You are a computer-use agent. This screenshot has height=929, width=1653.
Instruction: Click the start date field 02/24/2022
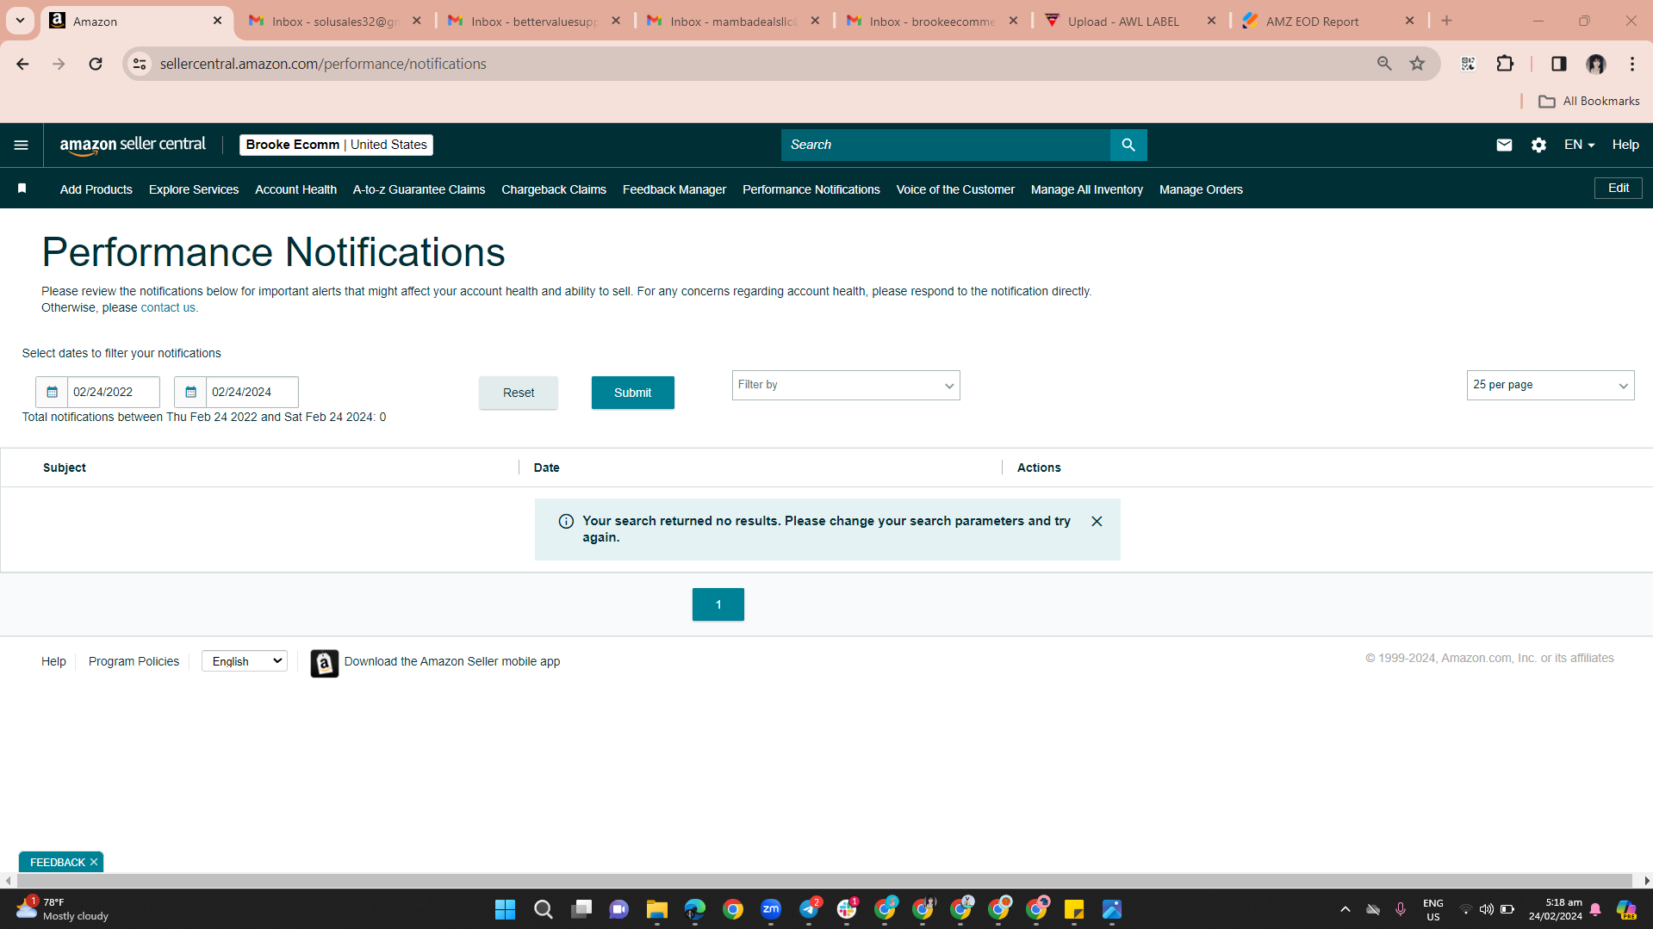(x=114, y=392)
